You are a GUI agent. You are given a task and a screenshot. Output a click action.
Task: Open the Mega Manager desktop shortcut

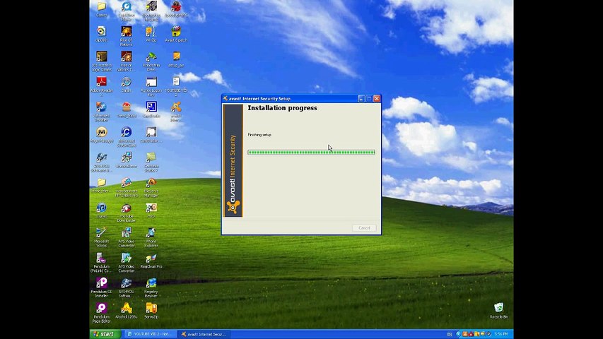pos(102,134)
